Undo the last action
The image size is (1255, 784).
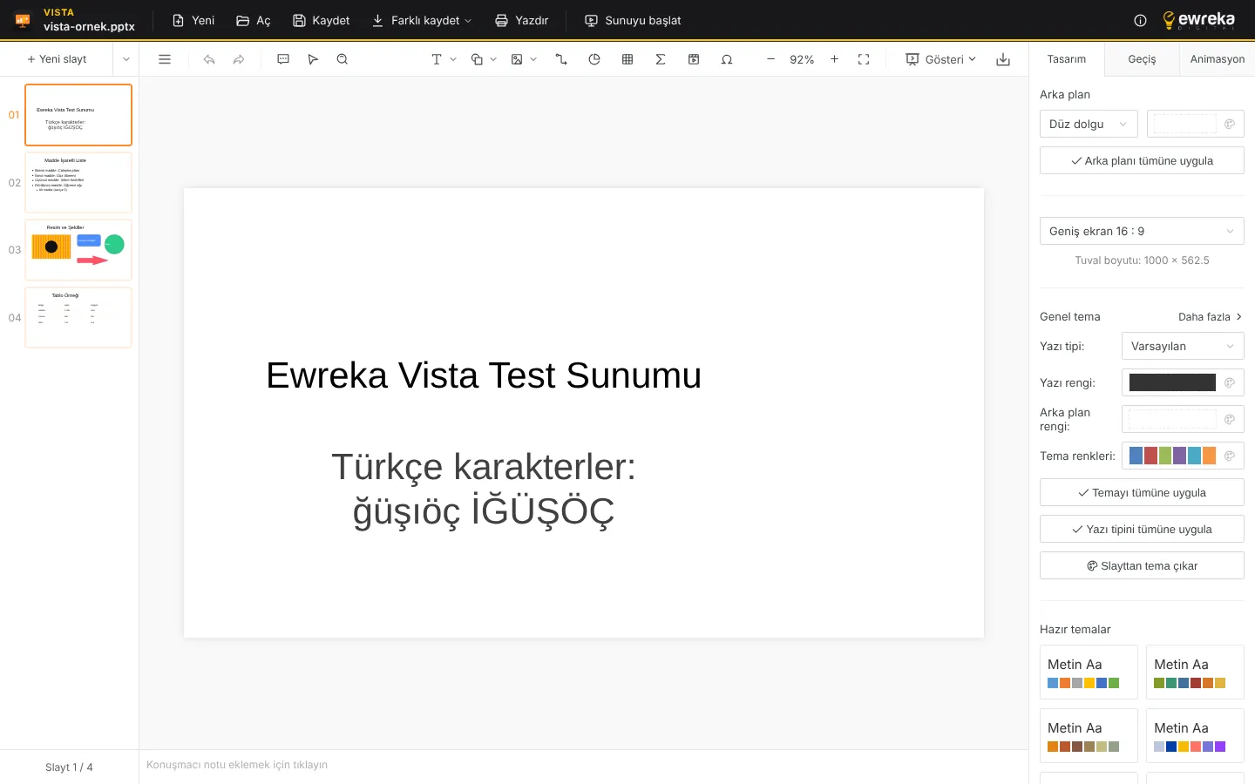[x=209, y=59]
